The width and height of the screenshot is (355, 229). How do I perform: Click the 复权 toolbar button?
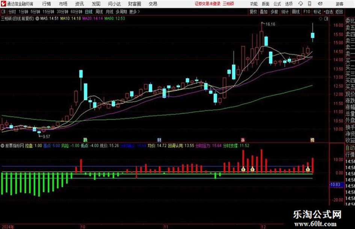[253, 12]
